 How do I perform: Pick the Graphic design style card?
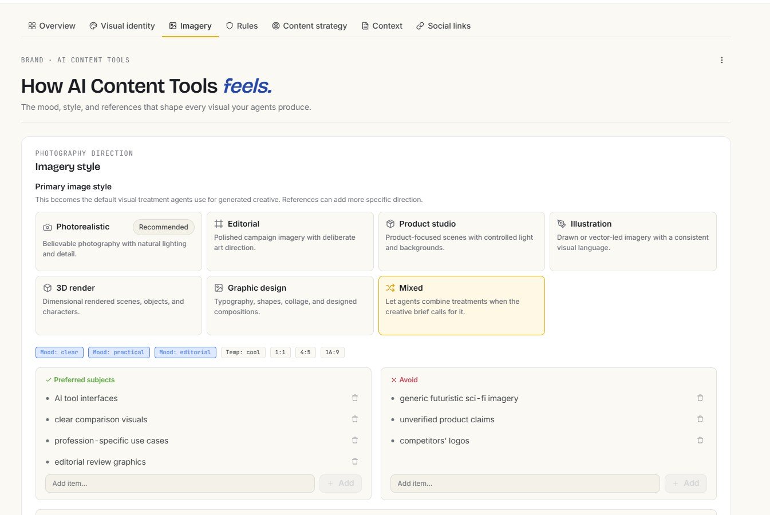click(x=290, y=306)
